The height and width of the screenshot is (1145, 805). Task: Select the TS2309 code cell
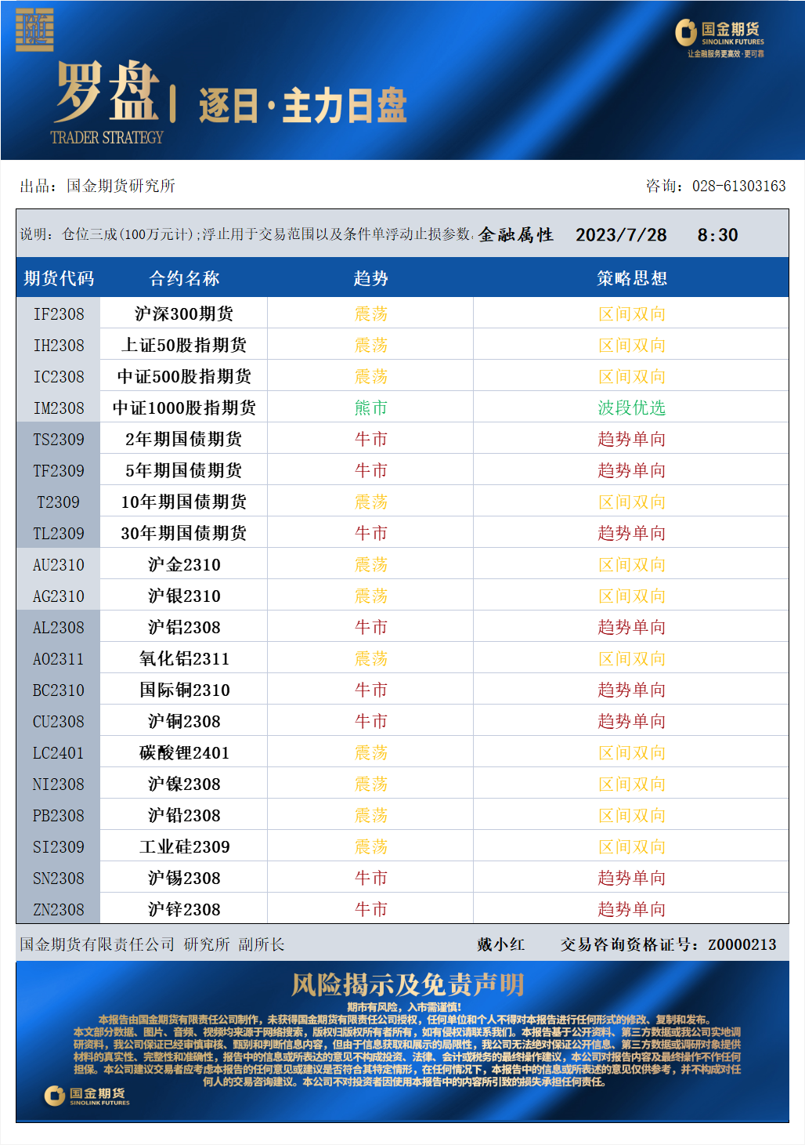click(59, 439)
